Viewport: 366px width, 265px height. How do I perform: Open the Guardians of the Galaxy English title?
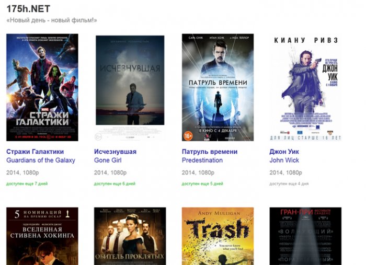(41, 160)
